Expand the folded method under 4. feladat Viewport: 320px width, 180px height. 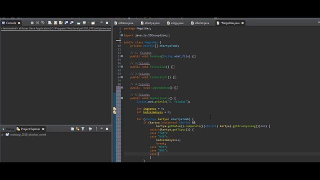(x=122, y=87)
